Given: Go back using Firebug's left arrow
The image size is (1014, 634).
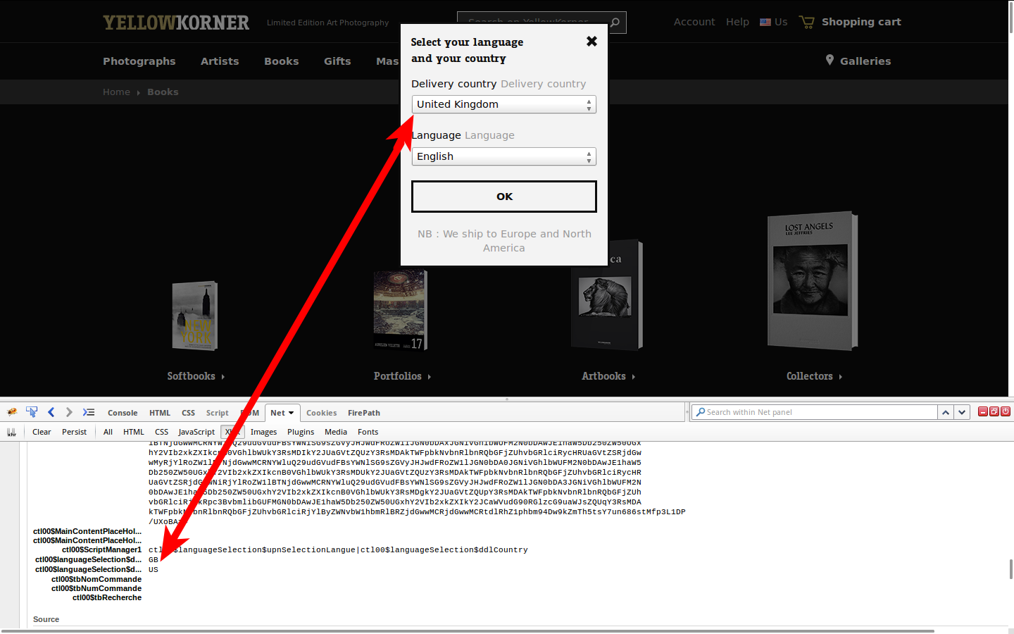Looking at the screenshot, I should click(51, 413).
